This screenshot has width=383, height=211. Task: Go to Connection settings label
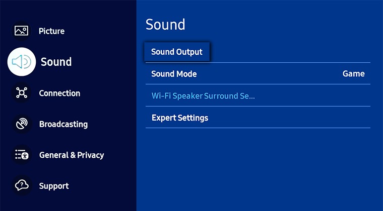[59, 93]
